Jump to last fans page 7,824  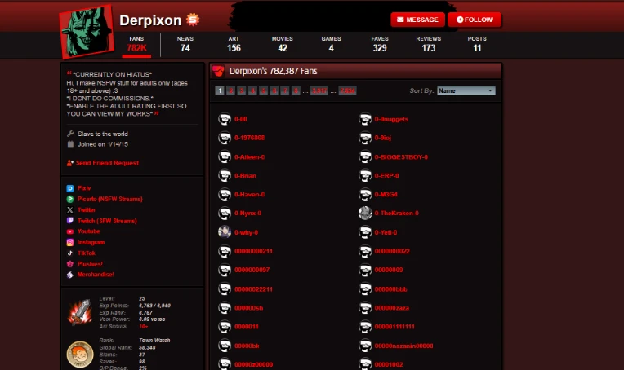pos(347,90)
